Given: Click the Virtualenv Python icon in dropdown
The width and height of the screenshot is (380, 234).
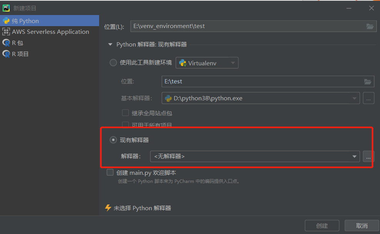Looking at the screenshot, I should tap(183, 63).
